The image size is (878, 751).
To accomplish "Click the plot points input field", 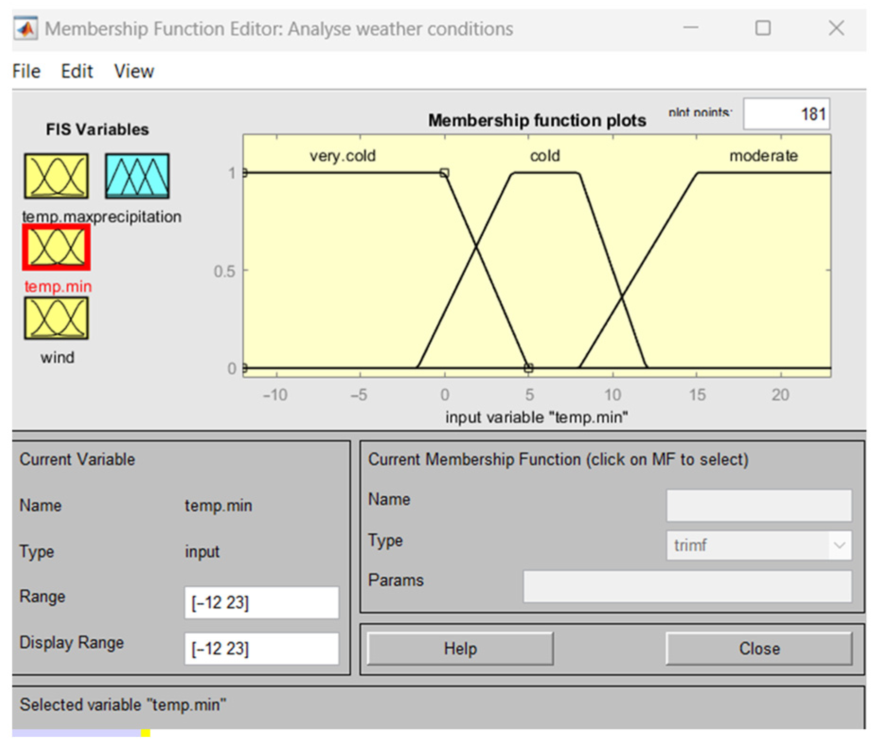I will pyautogui.click(x=786, y=114).
